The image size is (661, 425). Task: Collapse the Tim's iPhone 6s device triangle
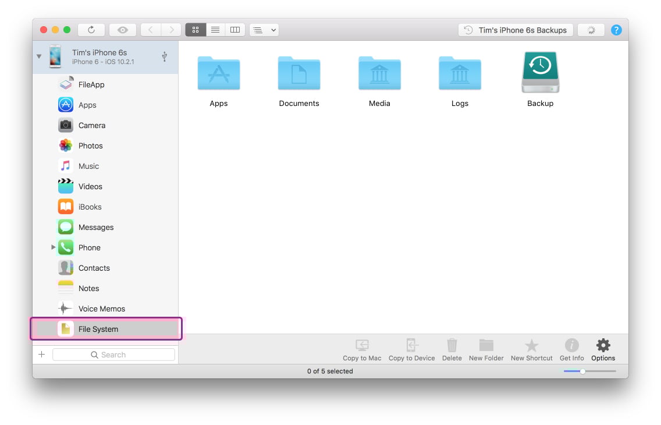[39, 56]
